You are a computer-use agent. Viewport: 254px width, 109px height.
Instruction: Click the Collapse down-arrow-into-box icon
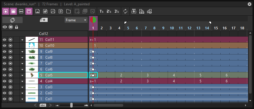pyautogui.click(x=134, y=11)
